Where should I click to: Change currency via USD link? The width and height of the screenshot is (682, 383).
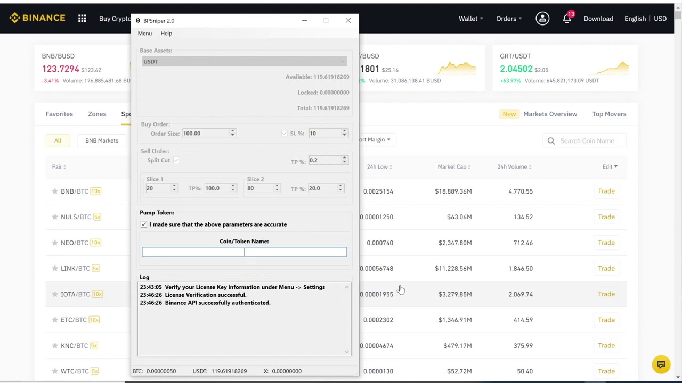pos(660,19)
